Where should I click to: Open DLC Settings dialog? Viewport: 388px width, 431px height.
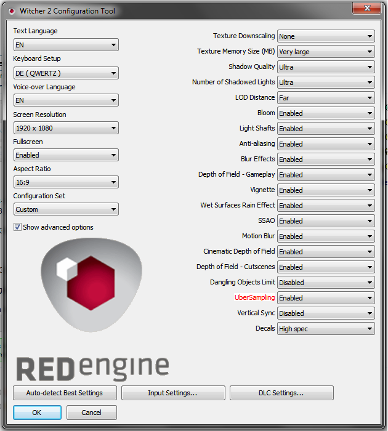281,393
